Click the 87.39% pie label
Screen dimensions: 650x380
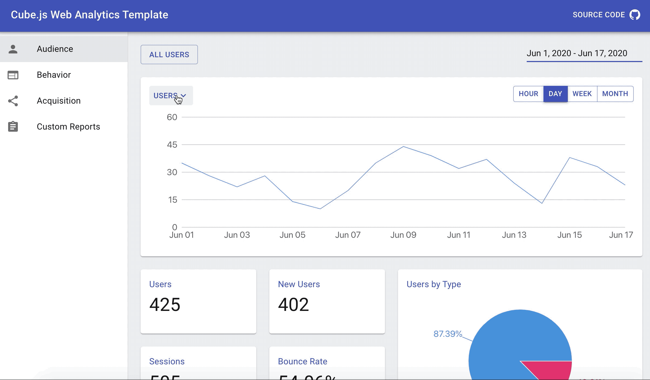point(448,334)
